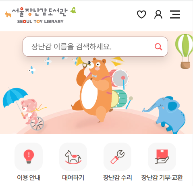193x186 pixels.
Task: Open the 대여하기 text link
Action: coord(73,178)
